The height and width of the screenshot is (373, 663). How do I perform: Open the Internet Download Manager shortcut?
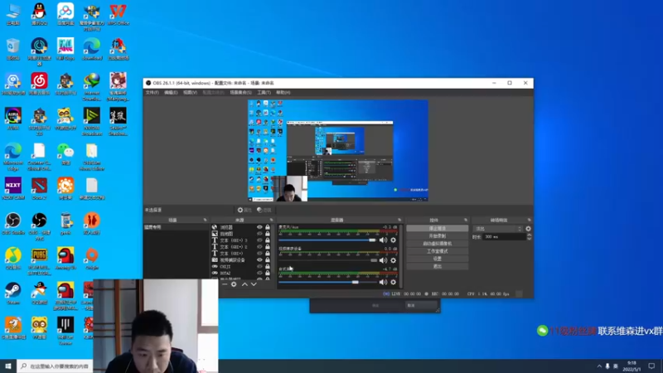point(92,87)
